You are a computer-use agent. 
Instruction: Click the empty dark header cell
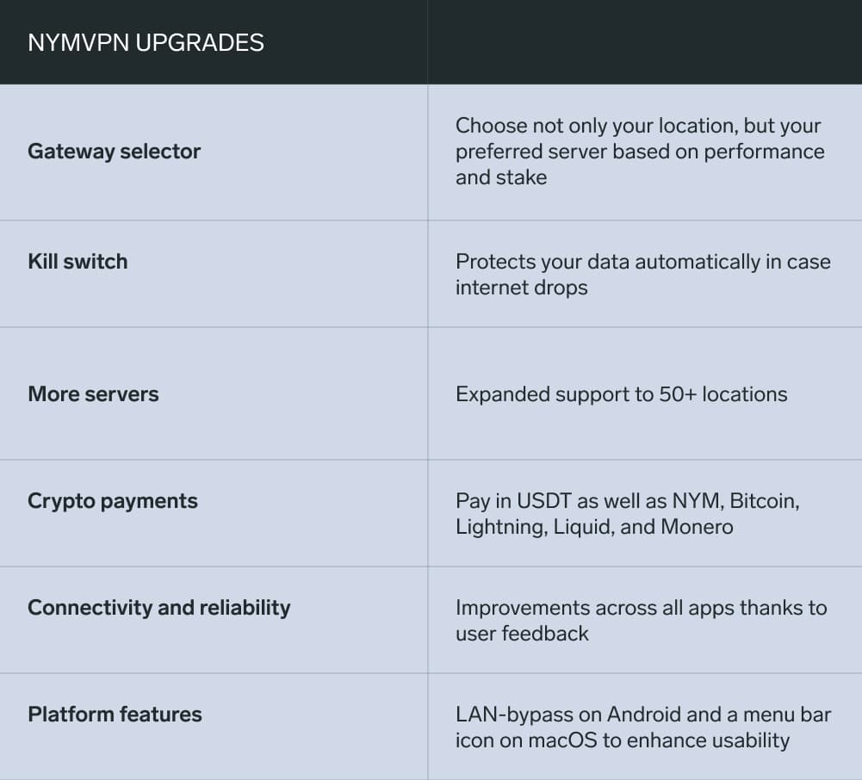(x=644, y=42)
